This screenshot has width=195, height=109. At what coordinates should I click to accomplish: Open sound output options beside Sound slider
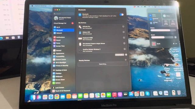[x=175, y=37]
